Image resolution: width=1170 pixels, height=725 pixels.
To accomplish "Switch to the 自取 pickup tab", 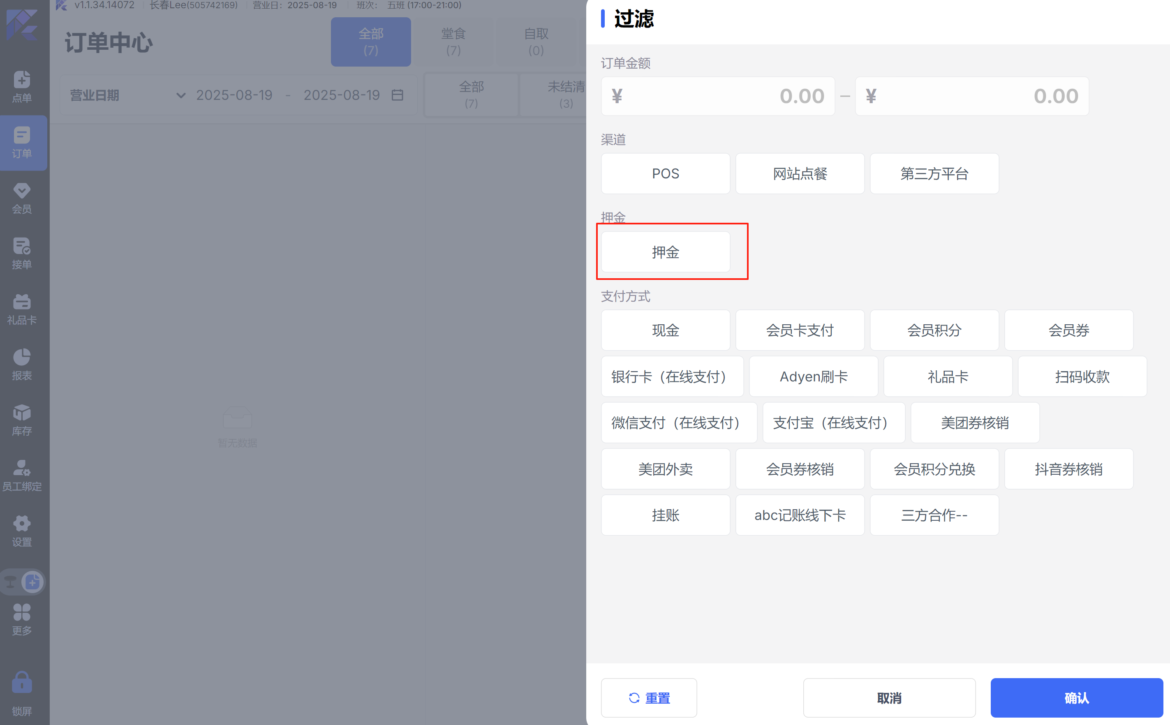I will pyautogui.click(x=536, y=42).
